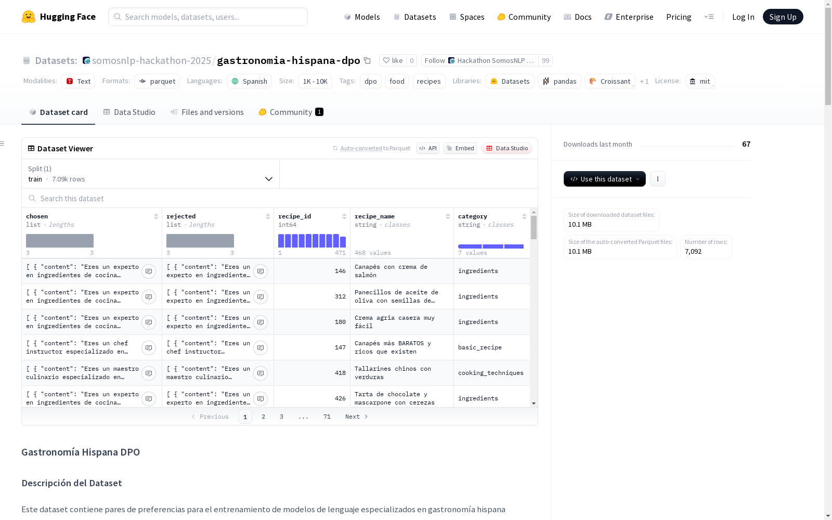
Task: Open more options beside Use this dataset
Action: tap(658, 179)
